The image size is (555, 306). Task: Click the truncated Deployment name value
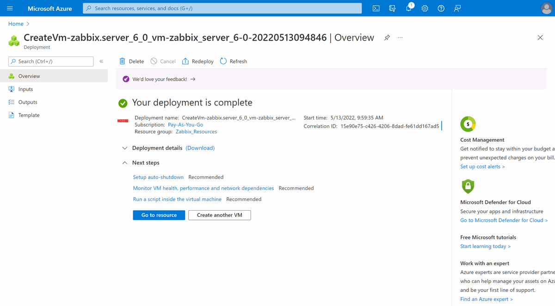(239, 118)
